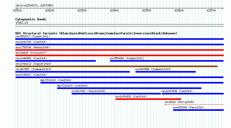Click the red nsv1050828 (Coe2014) loss bar

click(148, 99)
